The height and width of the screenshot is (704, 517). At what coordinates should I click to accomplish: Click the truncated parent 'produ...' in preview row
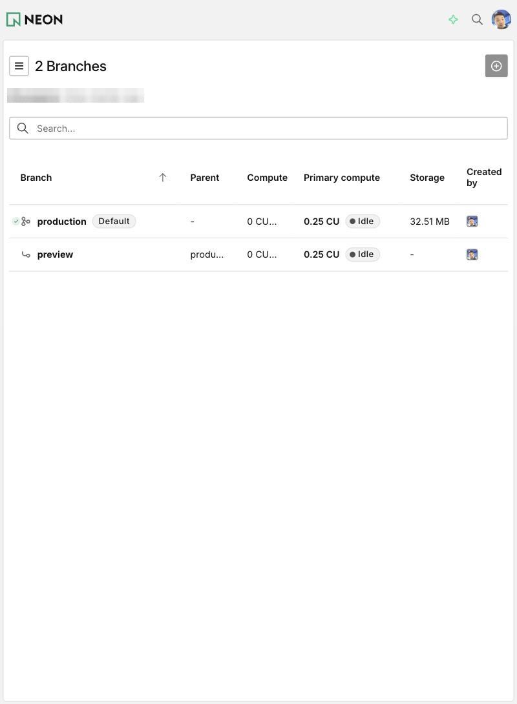(207, 254)
